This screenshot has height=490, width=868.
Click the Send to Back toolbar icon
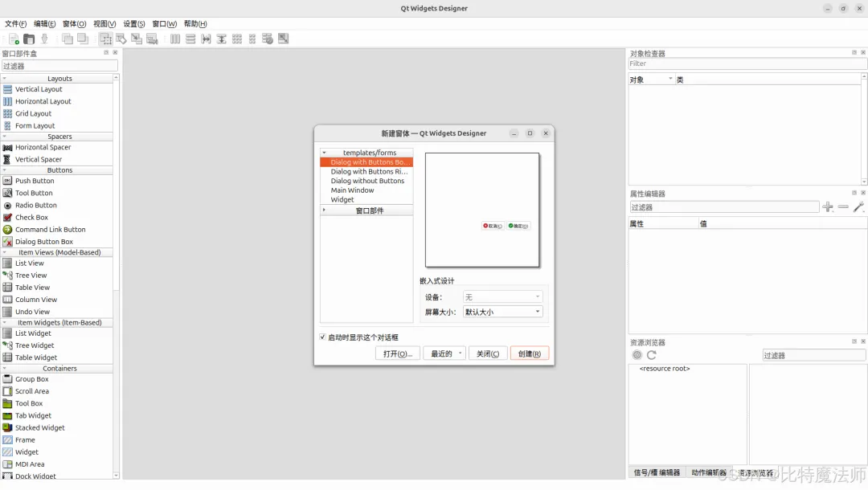[68, 39]
